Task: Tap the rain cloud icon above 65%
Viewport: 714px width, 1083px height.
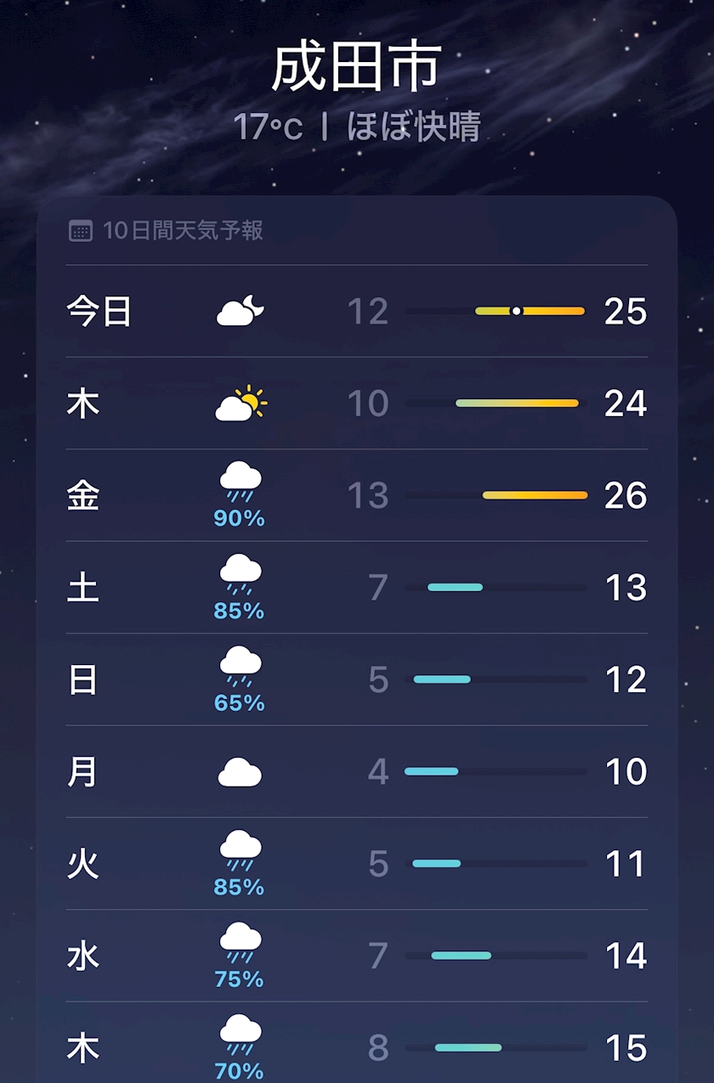Action: (x=241, y=666)
